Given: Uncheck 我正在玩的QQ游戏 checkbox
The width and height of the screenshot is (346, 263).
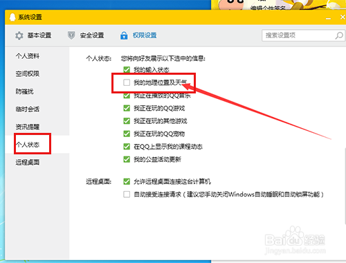Looking at the screenshot, I should (x=127, y=108).
